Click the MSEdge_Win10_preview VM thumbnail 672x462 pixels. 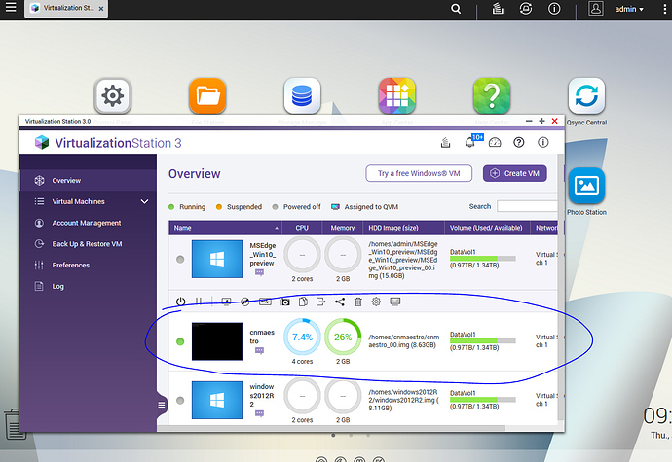[x=217, y=259]
